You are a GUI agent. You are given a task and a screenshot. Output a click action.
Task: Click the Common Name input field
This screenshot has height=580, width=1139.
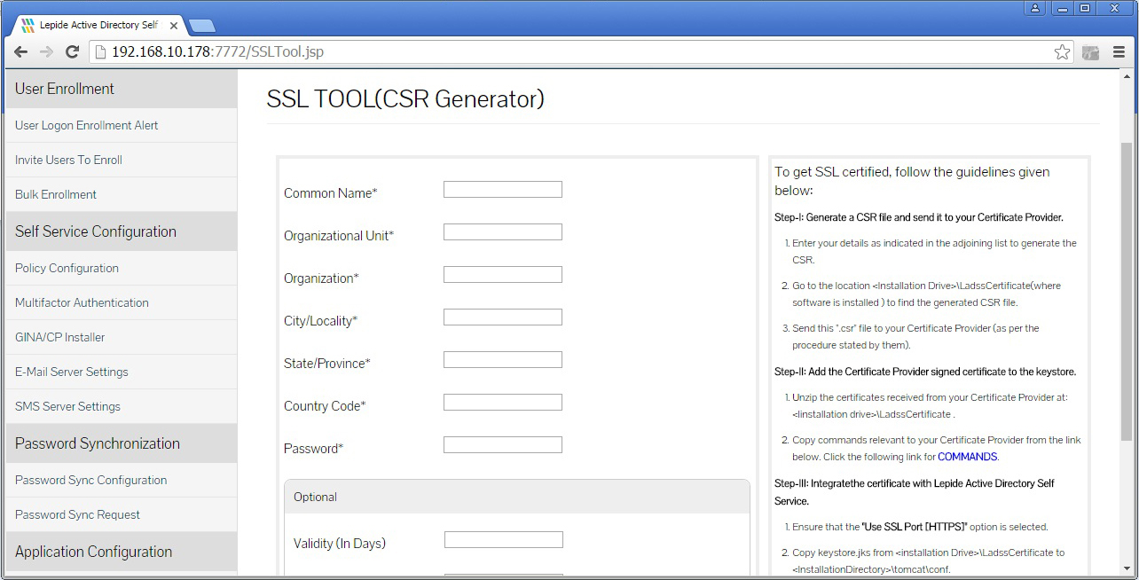tap(503, 189)
